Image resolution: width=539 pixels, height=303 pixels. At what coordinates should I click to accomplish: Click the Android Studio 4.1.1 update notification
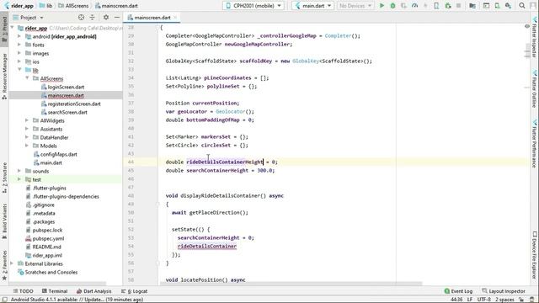[77, 300]
